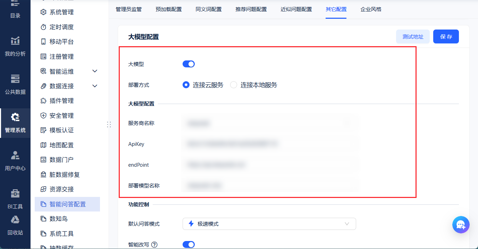The image size is (478, 249).
Task: Click the 数据门户 icon
Action: click(x=43, y=160)
